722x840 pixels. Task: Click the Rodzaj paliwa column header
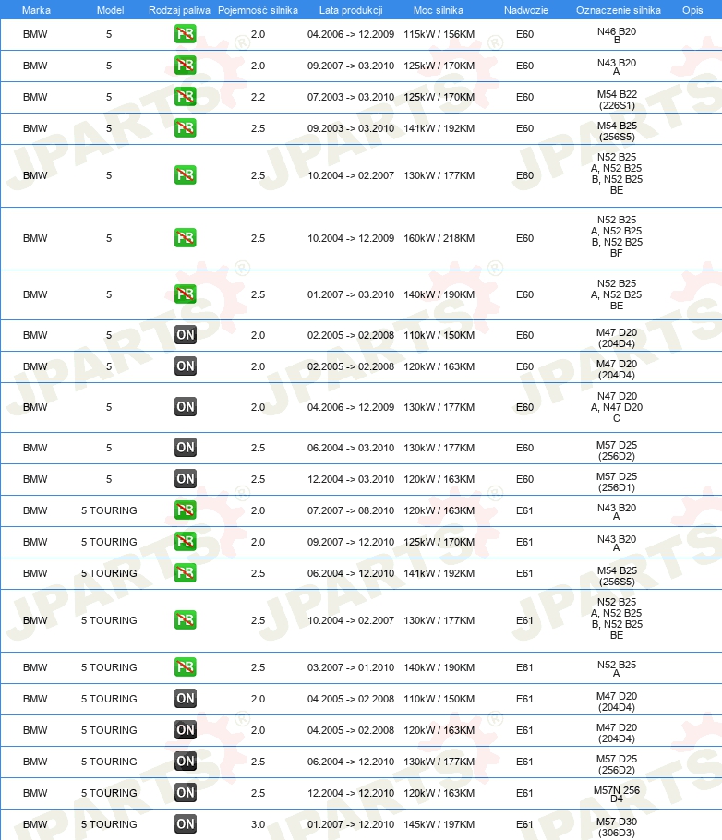179,10
